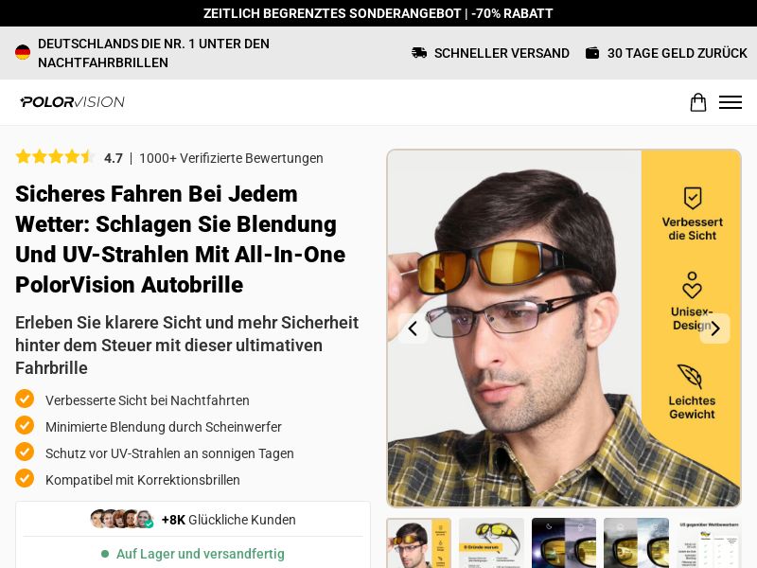Screen dimensions: 757x568
Task: Click the wallet money-back icon
Action: [592, 53]
